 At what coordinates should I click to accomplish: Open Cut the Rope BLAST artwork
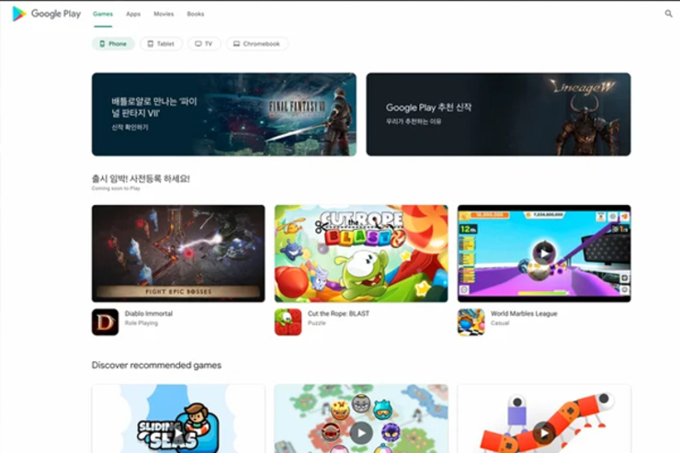[x=361, y=254]
